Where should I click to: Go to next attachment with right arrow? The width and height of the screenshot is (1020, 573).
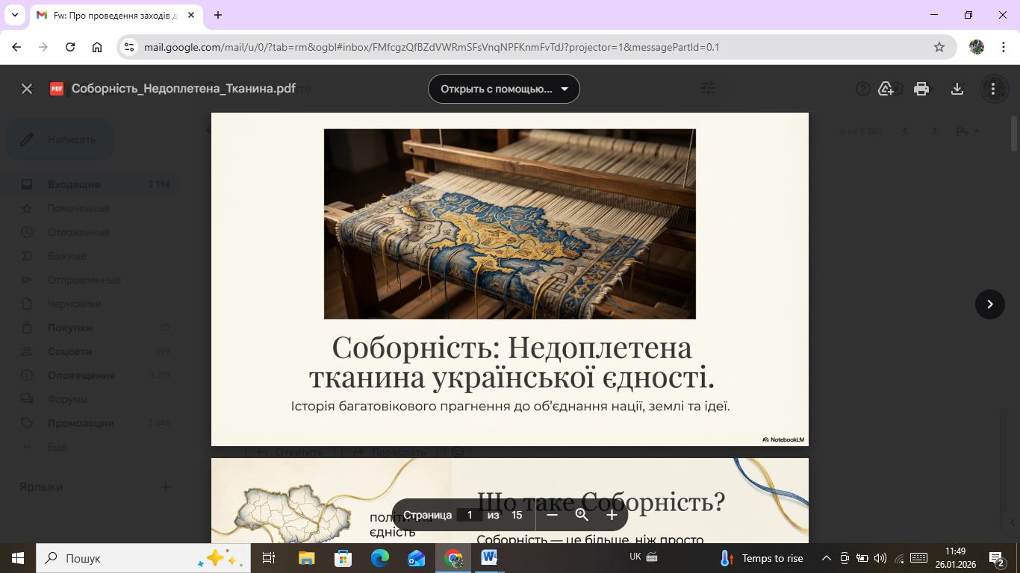pos(989,304)
